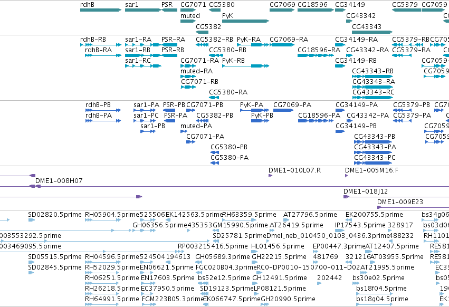
Task: Open the CG18596-PA protein label
Action: click(x=319, y=116)
